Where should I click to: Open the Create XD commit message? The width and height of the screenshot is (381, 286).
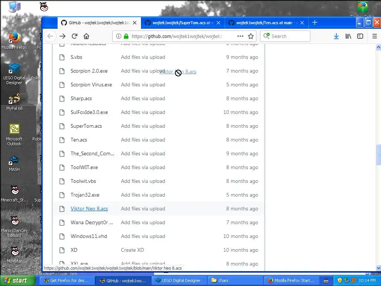pyautogui.click(x=132, y=250)
